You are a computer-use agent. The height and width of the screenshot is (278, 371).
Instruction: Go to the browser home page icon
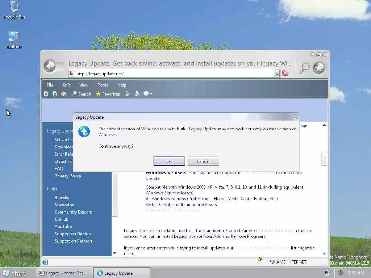click(x=64, y=94)
